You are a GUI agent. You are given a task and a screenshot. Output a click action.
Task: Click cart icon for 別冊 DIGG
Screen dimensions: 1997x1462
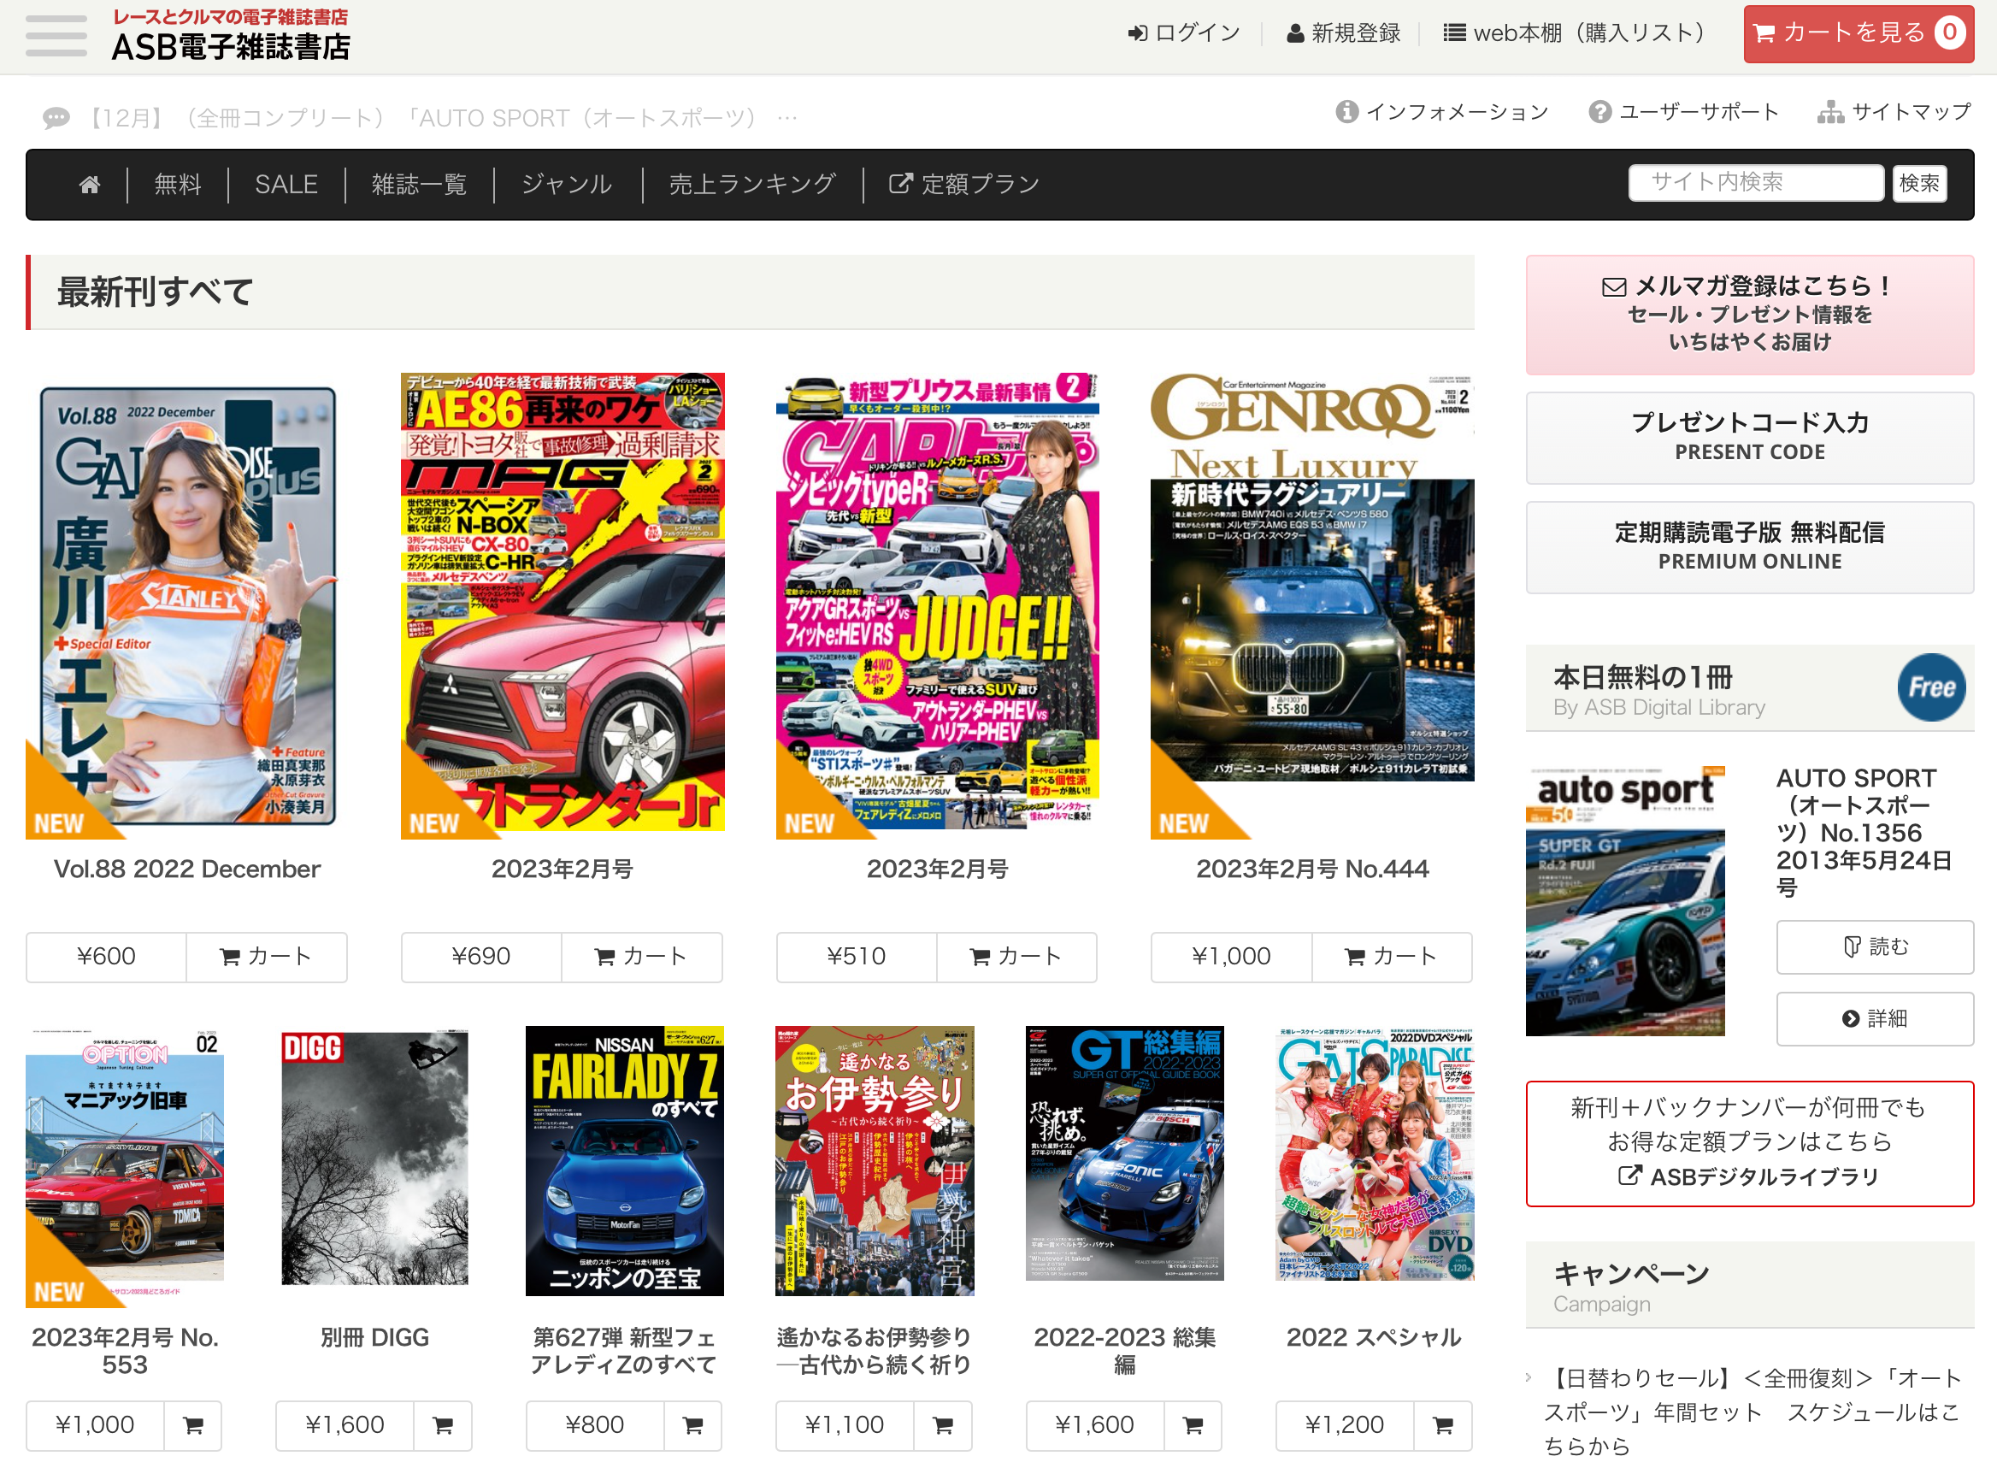pos(443,1424)
